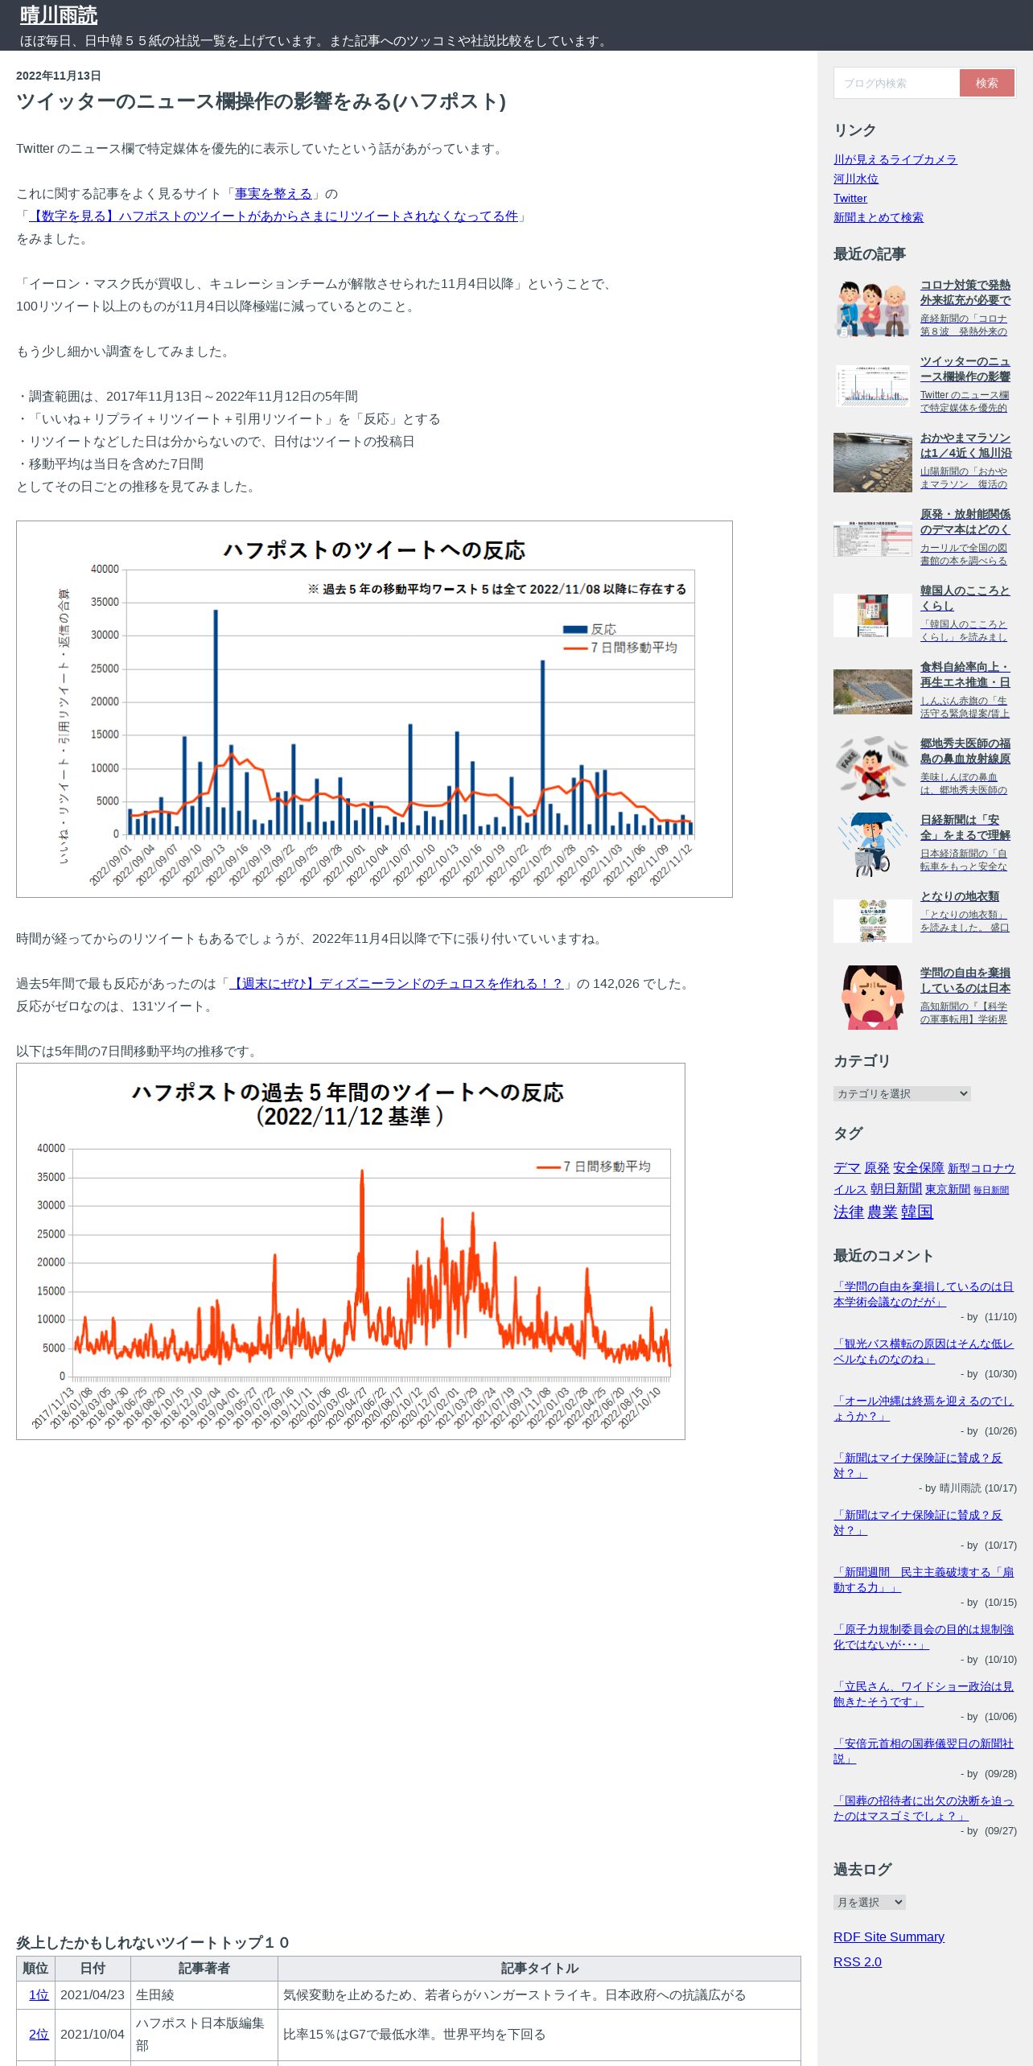Click the 2022年11月13日 post date
The height and width of the screenshot is (2066, 1033).
(59, 76)
